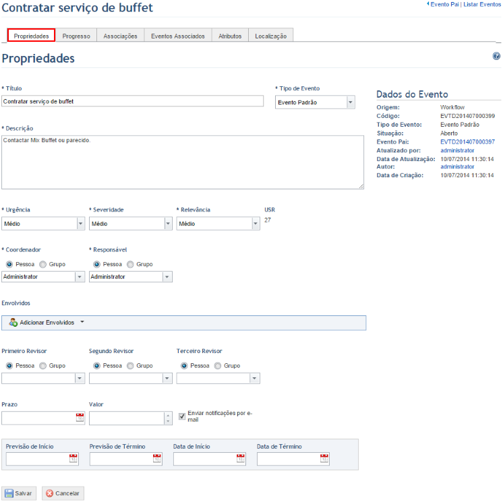Open the help icon beside Propriedades
The width and height of the screenshot is (503, 502).
pyautogui.click(x=496, y=56)
